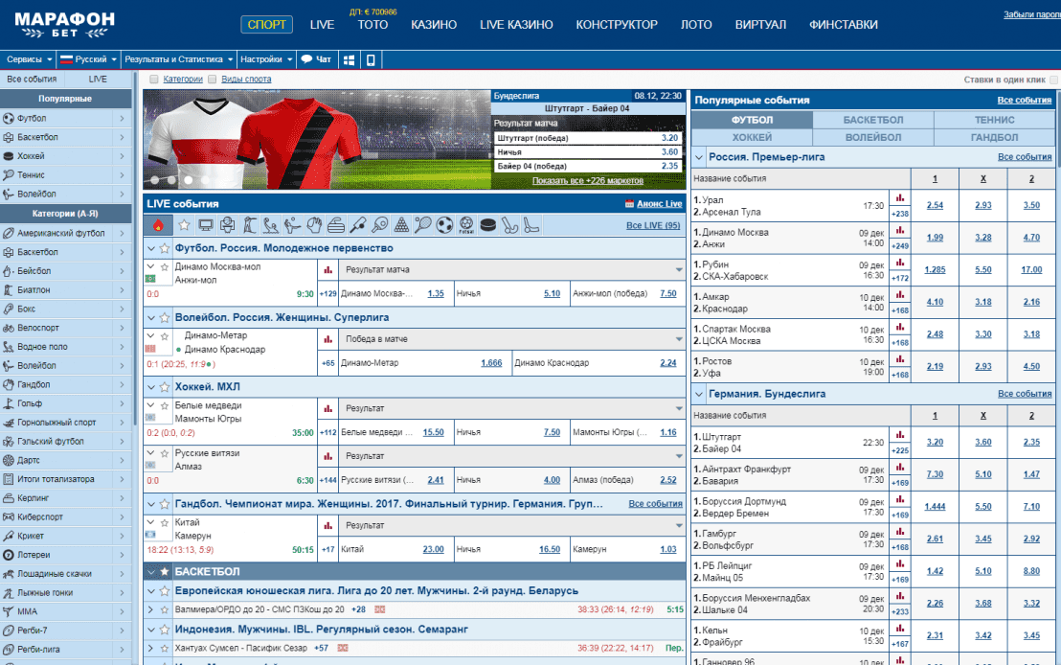
Task: Filter live events by the cricket bat icon
Action: pos(358,225)
